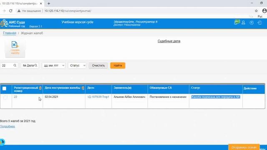Click the orange Найти button

(x=118, y=65)
